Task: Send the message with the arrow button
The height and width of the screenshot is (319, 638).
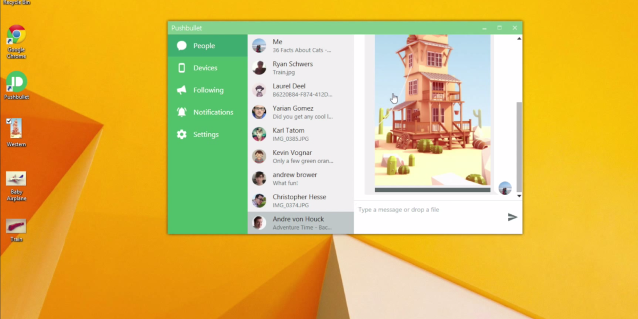Action: click(x=513, y=217)
